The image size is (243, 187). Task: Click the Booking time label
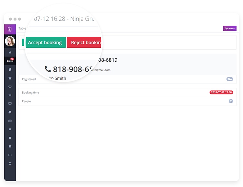(x=30, y=93)
